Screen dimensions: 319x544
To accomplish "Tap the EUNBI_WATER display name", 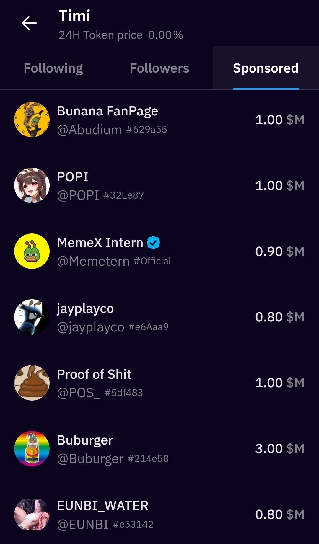I will point(102,506).
